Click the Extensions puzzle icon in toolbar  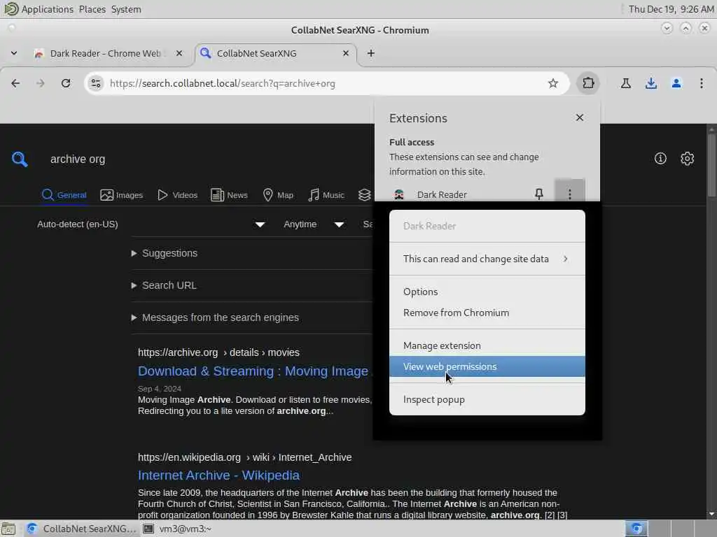[x=588, y=83]
